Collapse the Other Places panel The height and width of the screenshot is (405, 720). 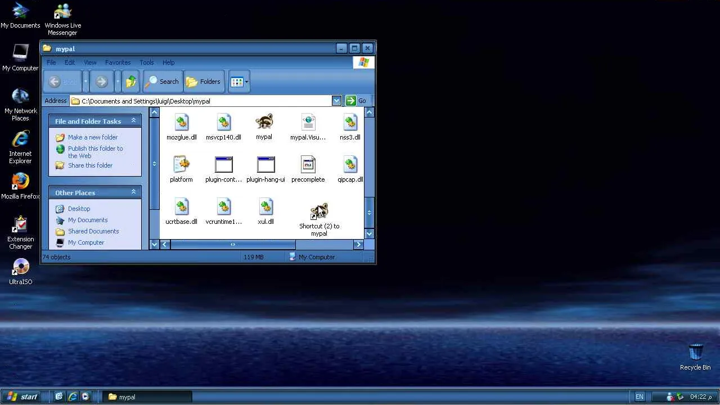(133, 192)
